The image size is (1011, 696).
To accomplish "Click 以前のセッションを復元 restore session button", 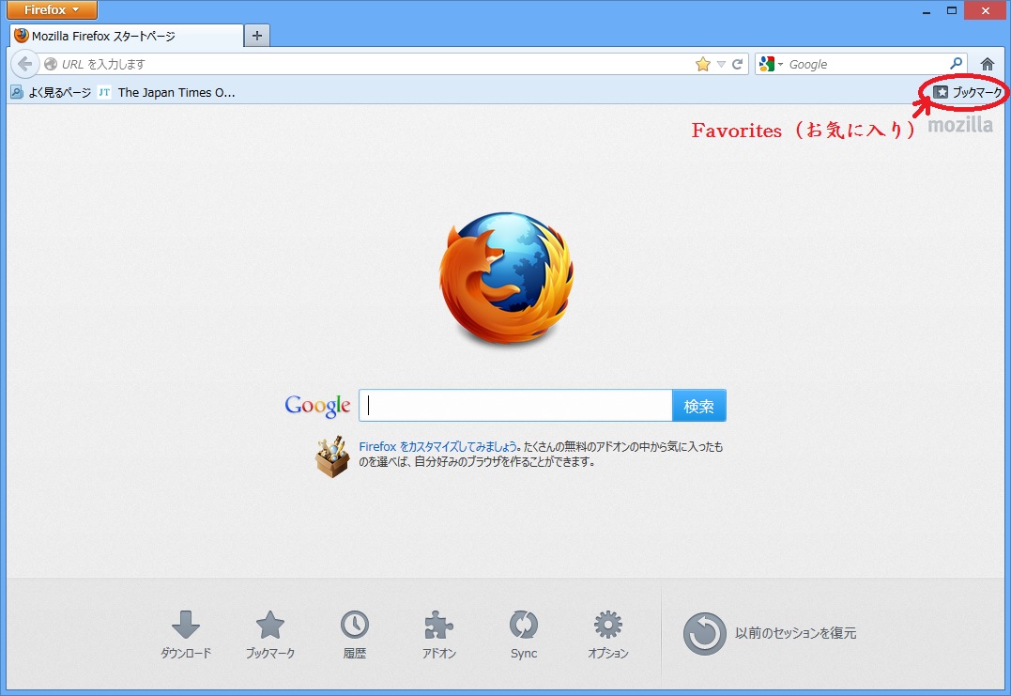I will pos(770,633).
